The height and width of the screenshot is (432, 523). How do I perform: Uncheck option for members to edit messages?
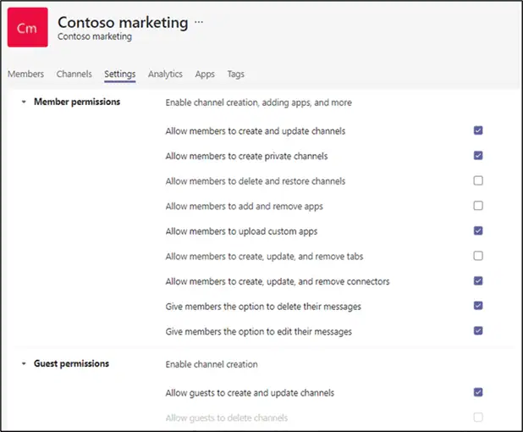[x=478, y=330]
